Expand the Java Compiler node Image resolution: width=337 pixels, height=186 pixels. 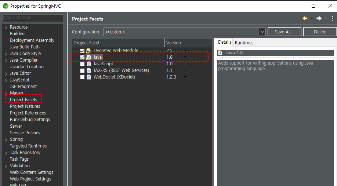[6, 61]
